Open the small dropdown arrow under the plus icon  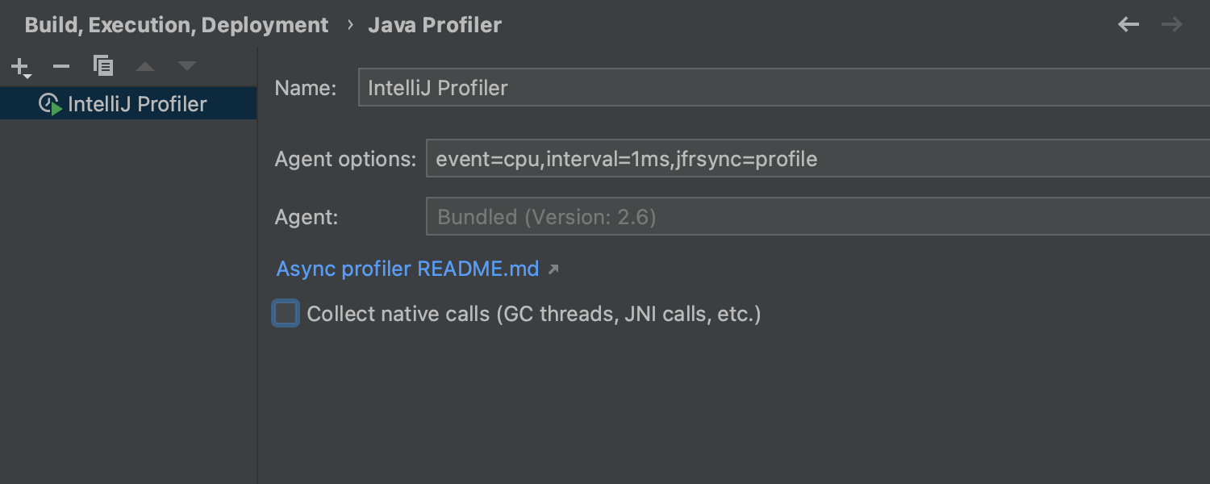(x=27, y=76)
